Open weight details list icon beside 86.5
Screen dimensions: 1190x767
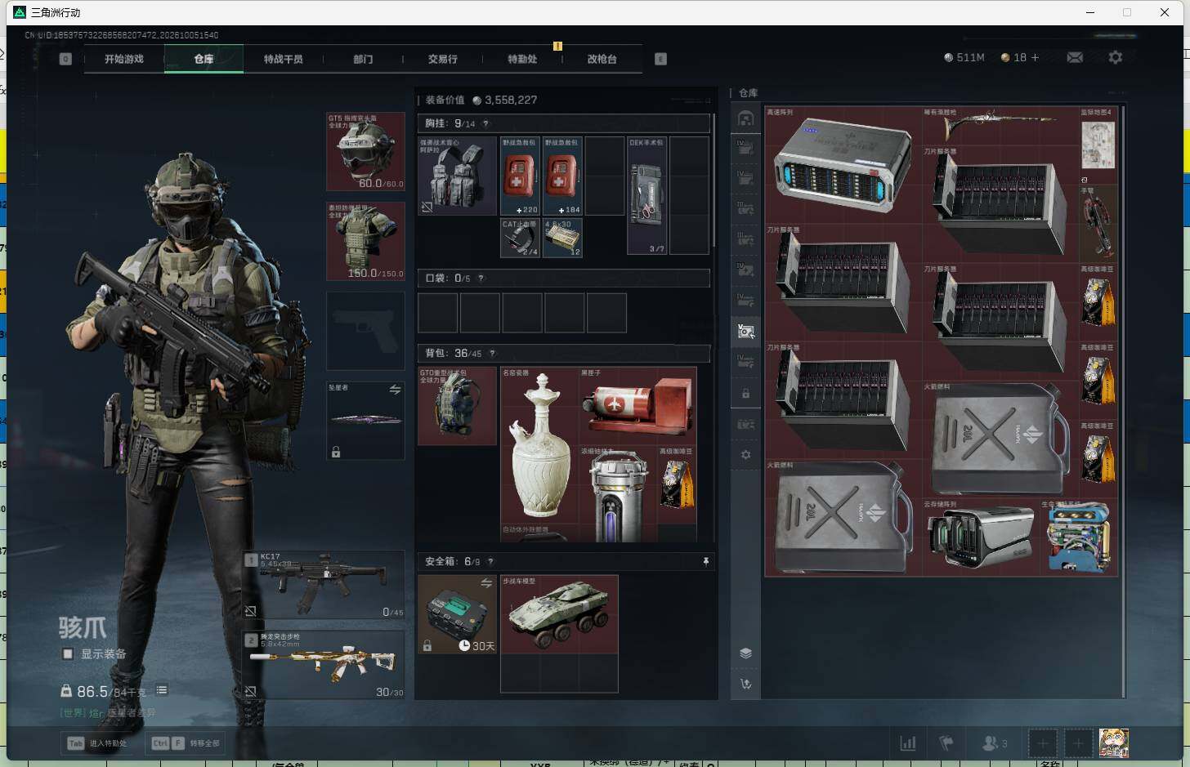click(x=162, y=690)
